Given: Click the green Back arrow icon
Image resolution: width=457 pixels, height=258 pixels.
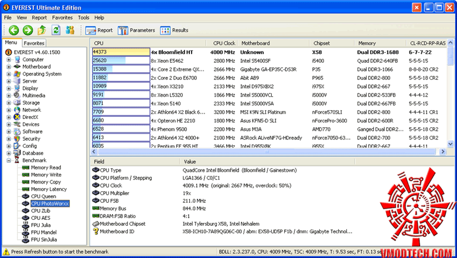Looking at the screenshot, I should (x=13, y=30).
